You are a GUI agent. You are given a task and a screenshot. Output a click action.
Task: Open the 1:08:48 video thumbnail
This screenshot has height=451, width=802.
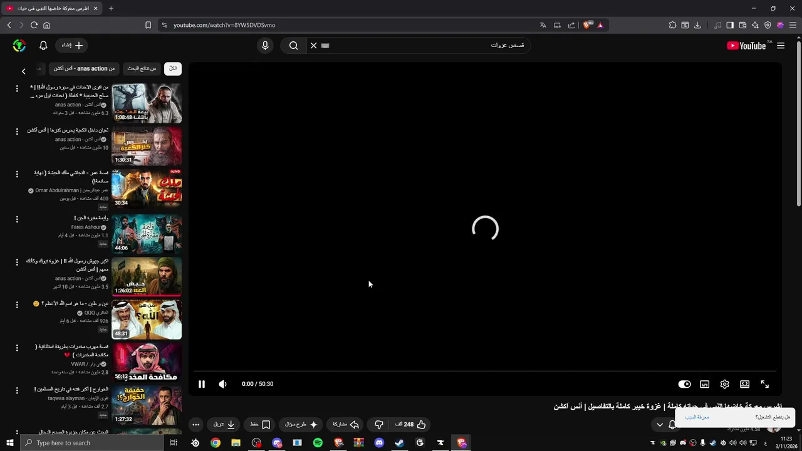[147, 103]
